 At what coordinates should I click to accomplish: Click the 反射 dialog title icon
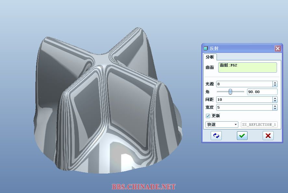coord(206,48)
